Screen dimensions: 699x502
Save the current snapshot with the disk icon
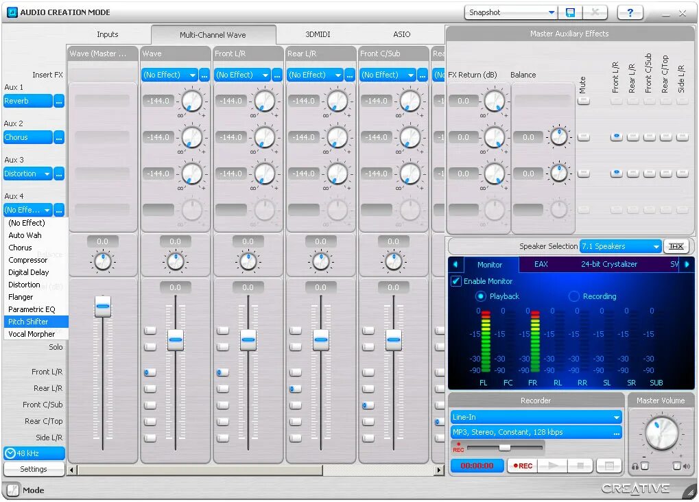point(570,12)
